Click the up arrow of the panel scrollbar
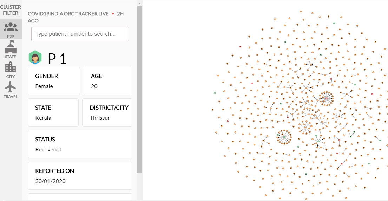Screen dimensions: 388x201 tap(139, 4)
